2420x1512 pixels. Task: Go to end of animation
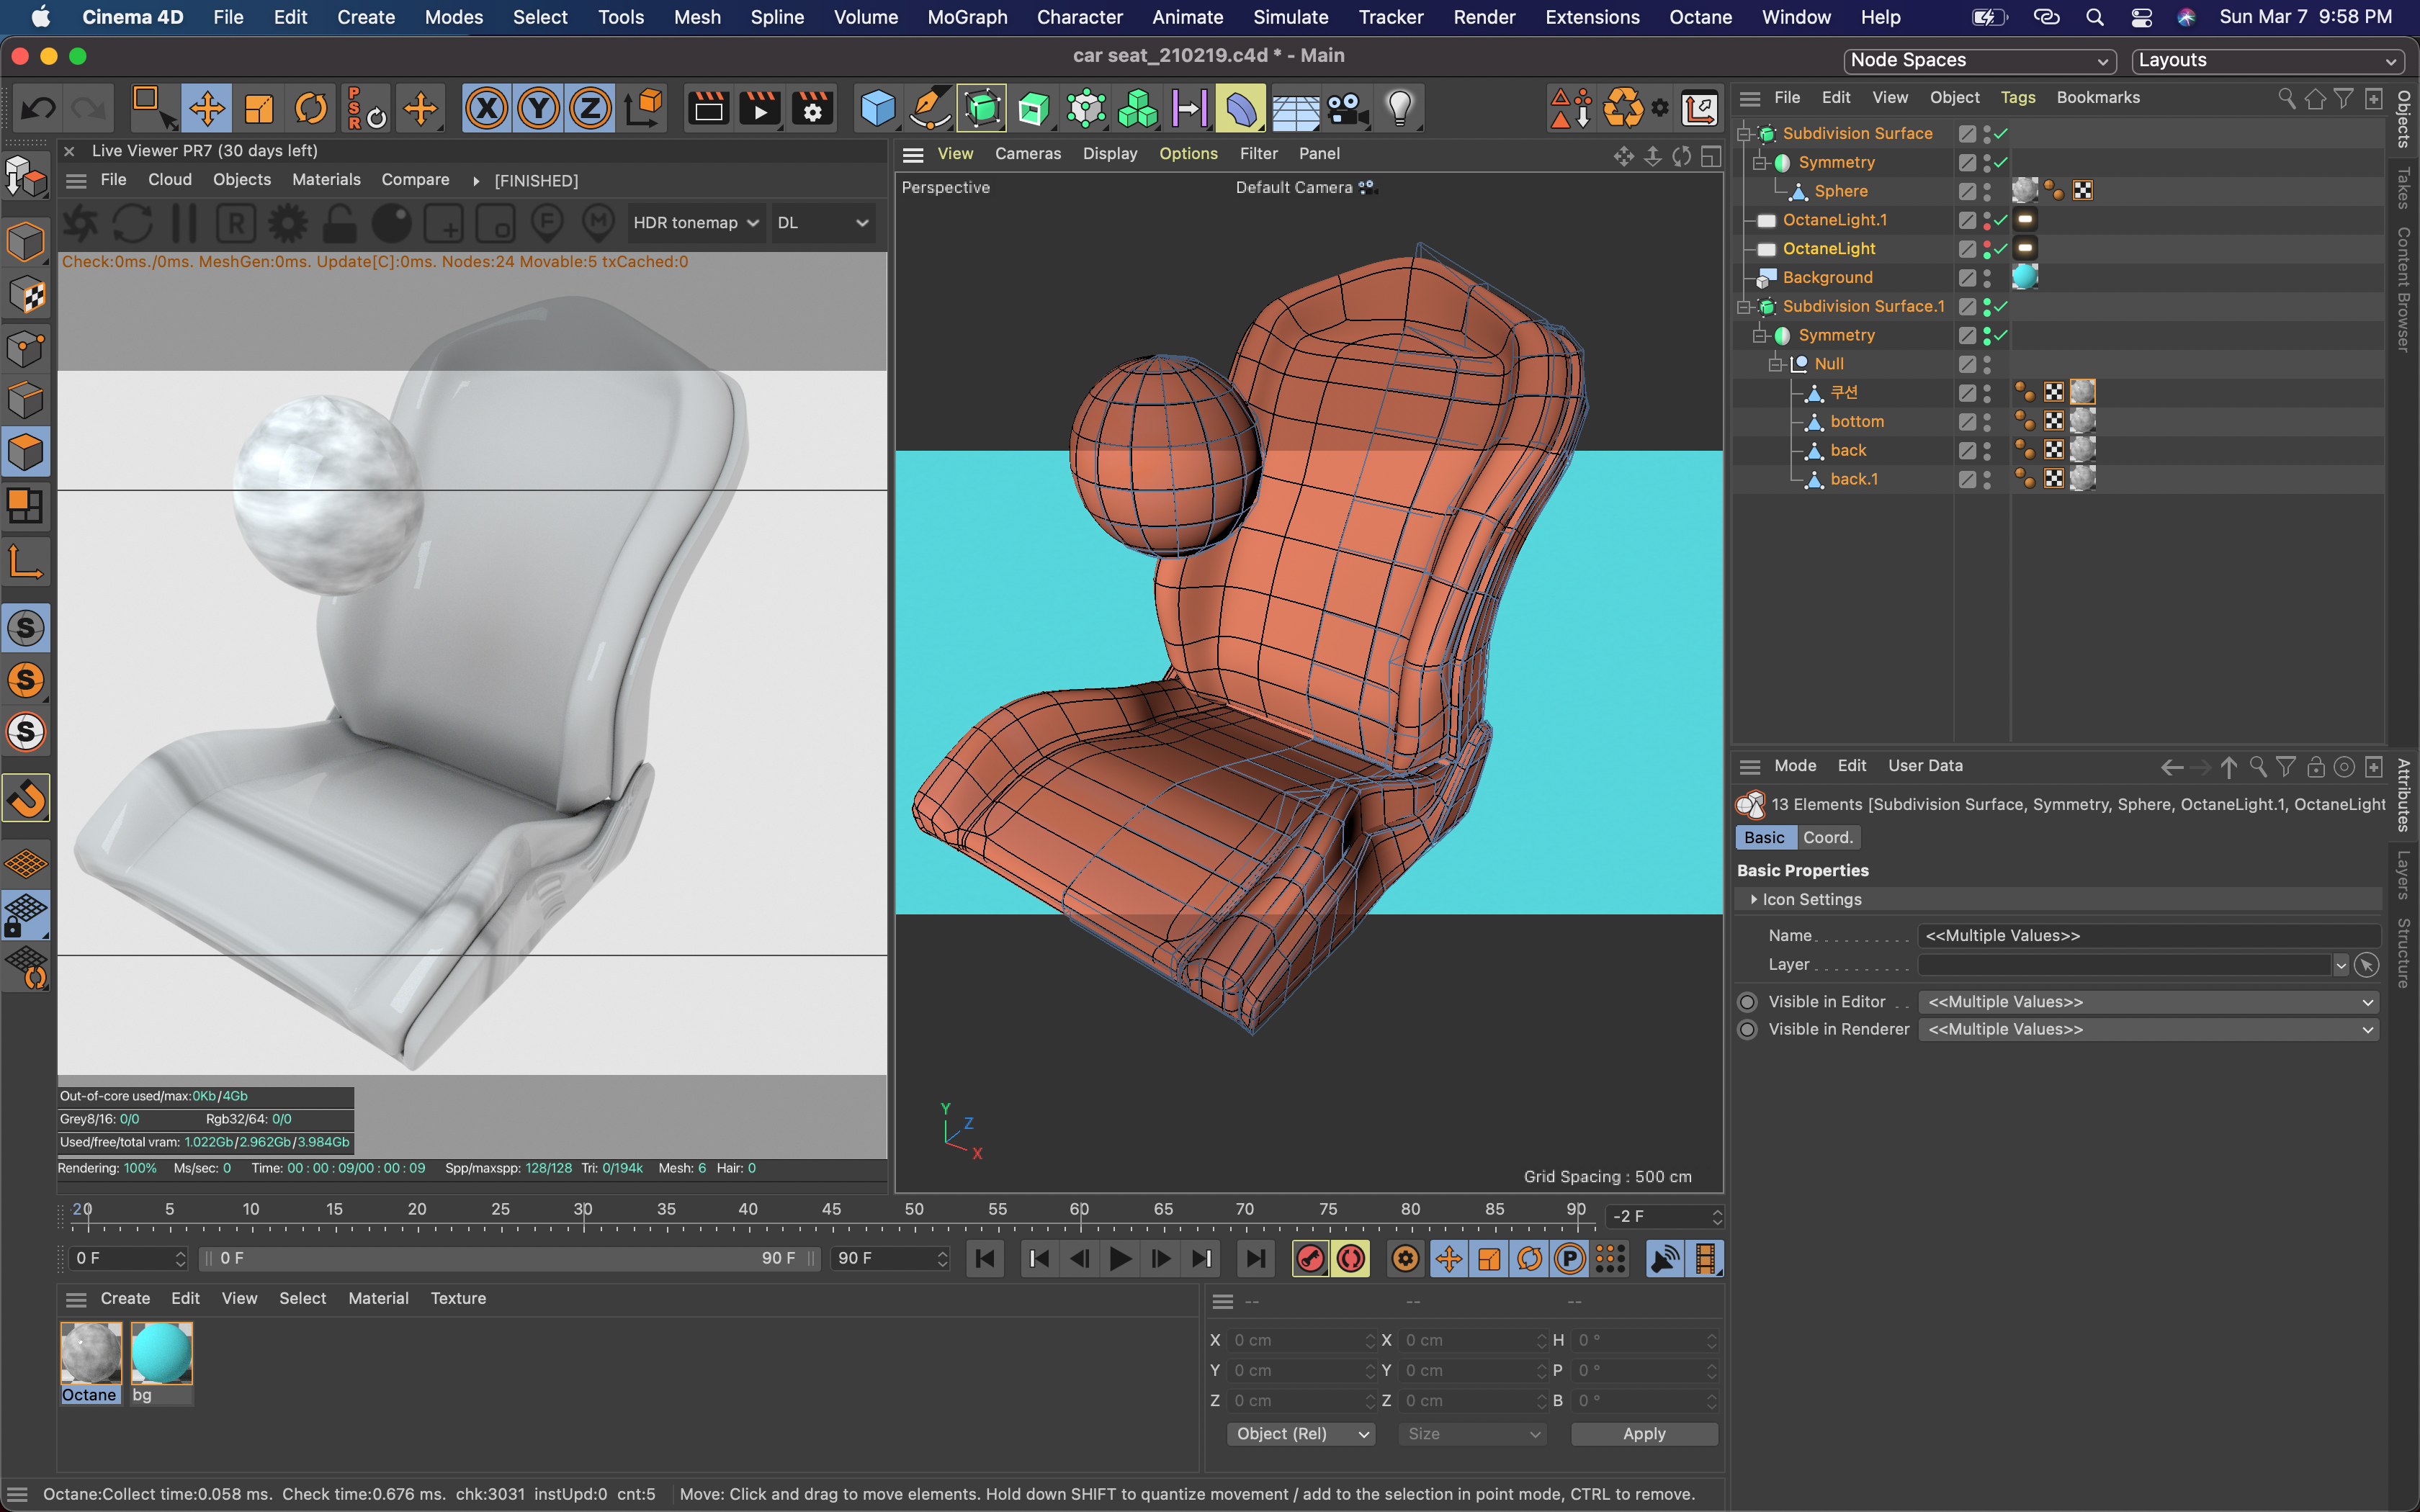1255,1259
